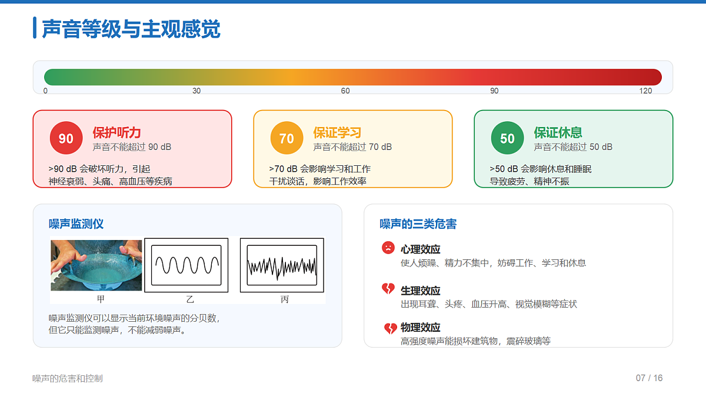Click the 60 label on decibel scale
Image resolution: width=706 pixels, height=397 pixels.
coord(345,91)
